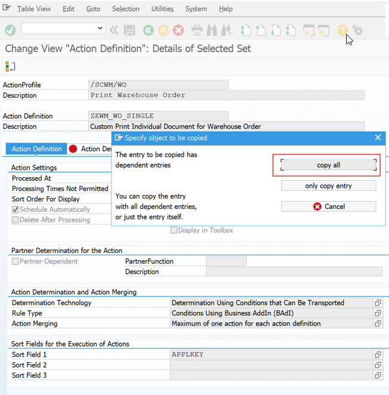Open the Help menu

point(226,9)
